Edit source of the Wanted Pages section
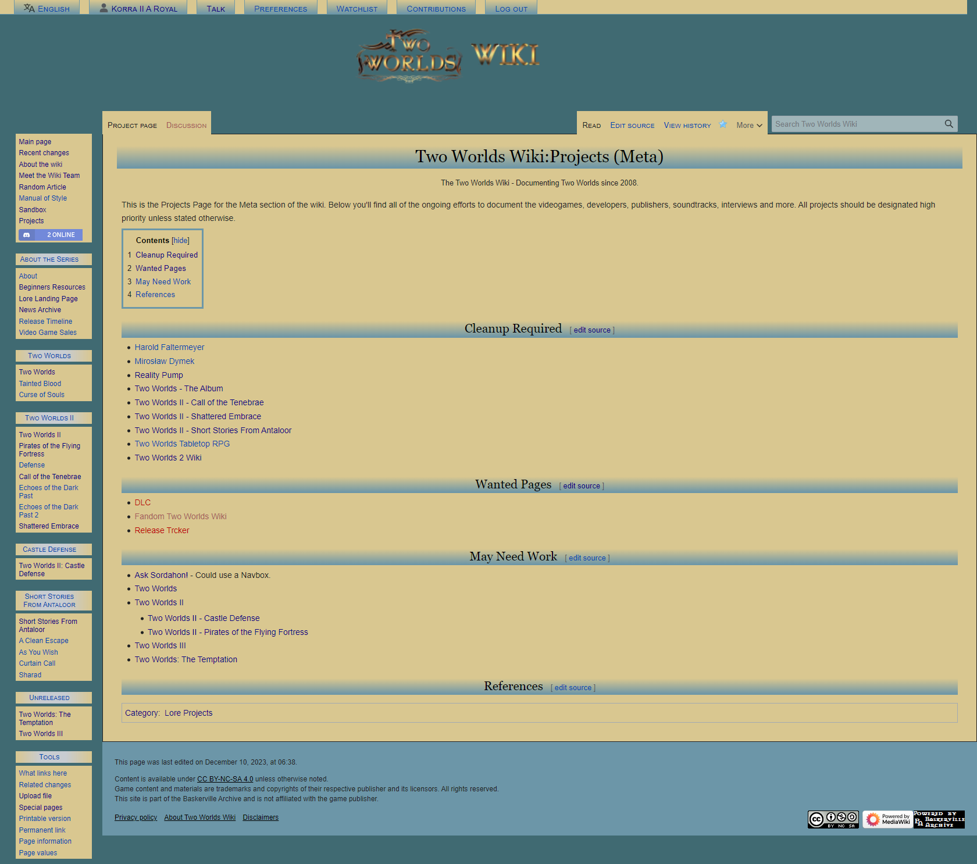Viewport: 977px width, 864px height. point(581,486)
